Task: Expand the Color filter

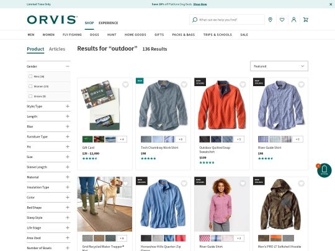Action: point(68,198)
